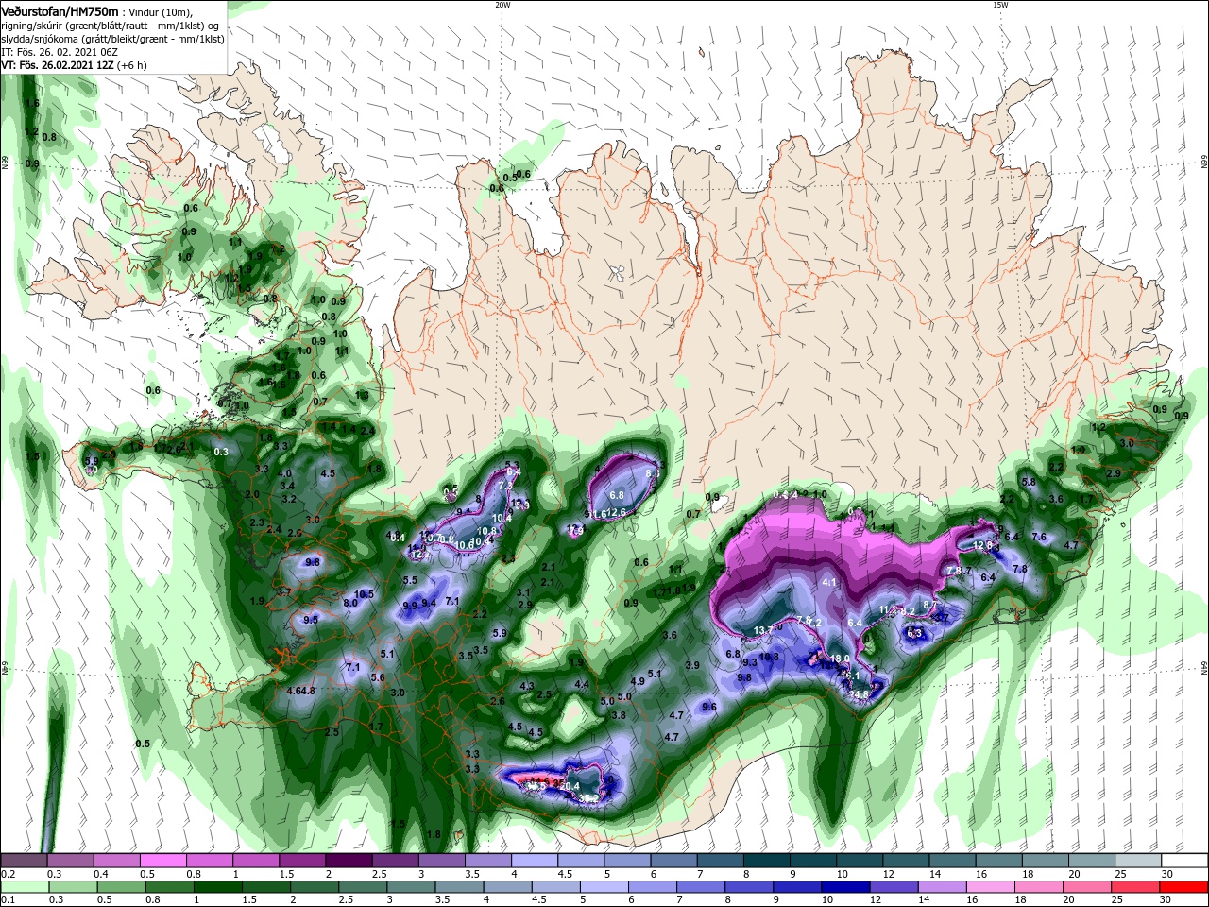Click the 20W longitude label

pyautogui.click(x=502, y=5)
